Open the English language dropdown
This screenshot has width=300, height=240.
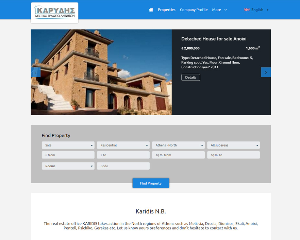256,10
